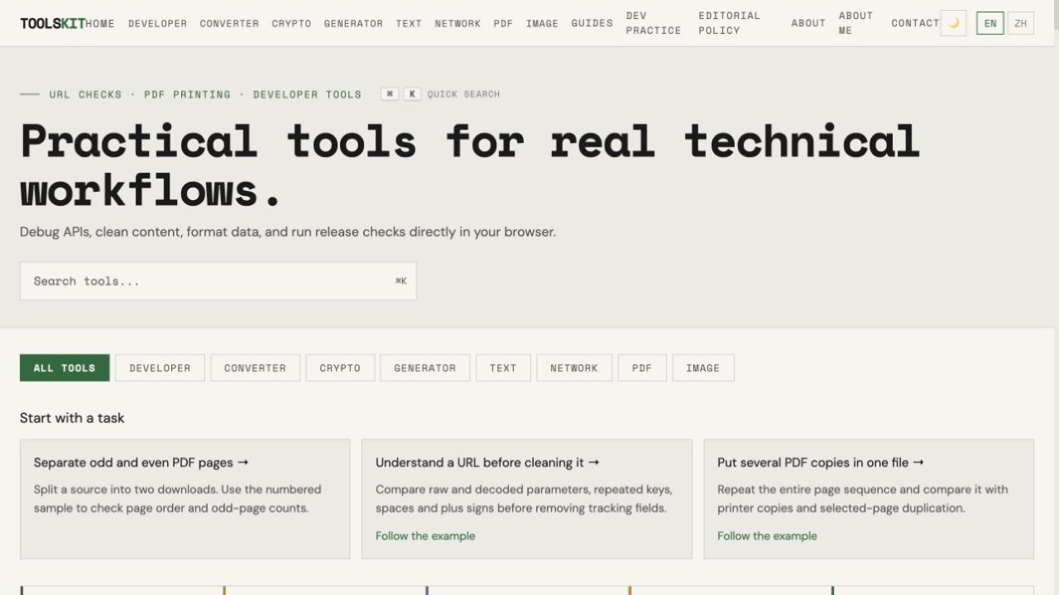Click the PDF Printing header text
Viewport: 1059px width, 595px height.
click(188, 94)
